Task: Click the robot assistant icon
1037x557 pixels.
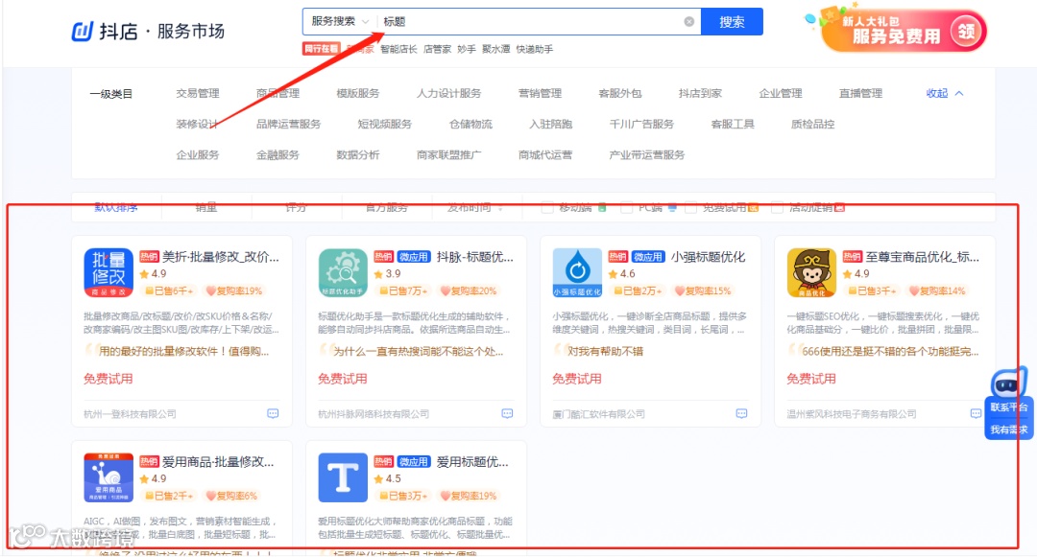Action: click(1008, 383)
